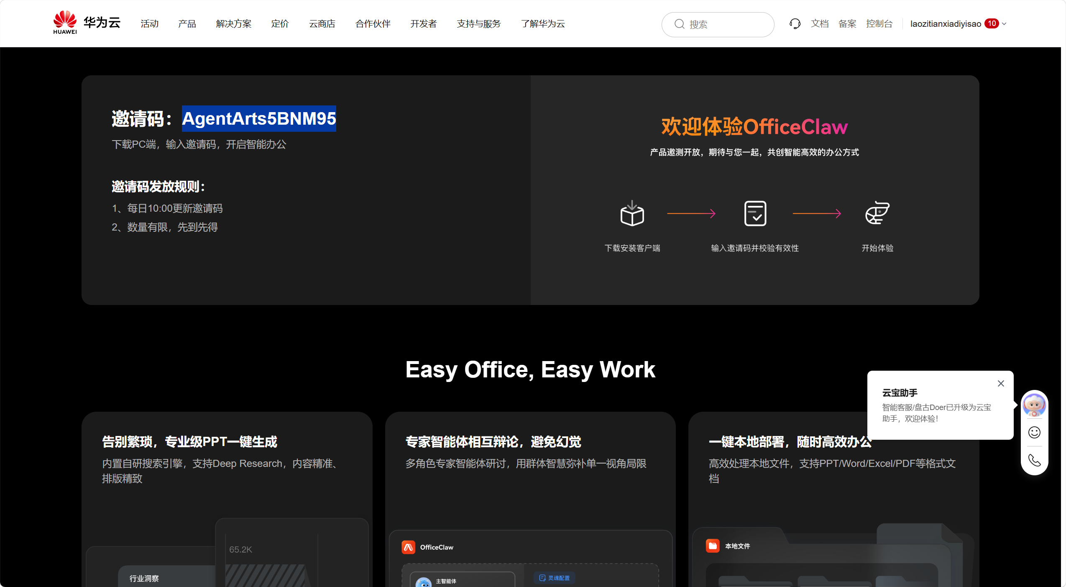This screenshot has width=1066, height=587.
Task: Open the 产品 menu
Action: coord(187,24)
